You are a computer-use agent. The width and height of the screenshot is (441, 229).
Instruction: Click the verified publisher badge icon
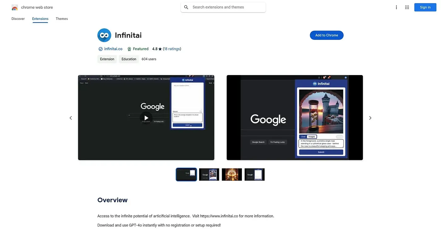coord(100,49)
